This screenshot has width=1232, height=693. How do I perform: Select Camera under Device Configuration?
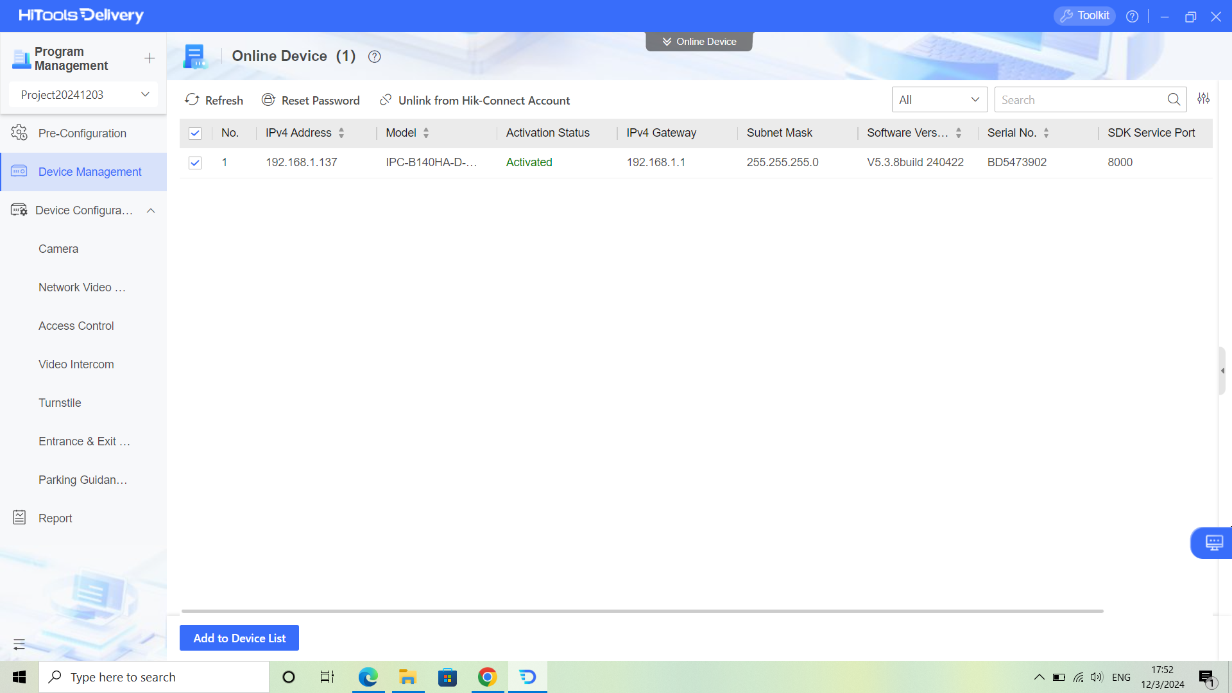pyautogui.click(x=58, y=248)
